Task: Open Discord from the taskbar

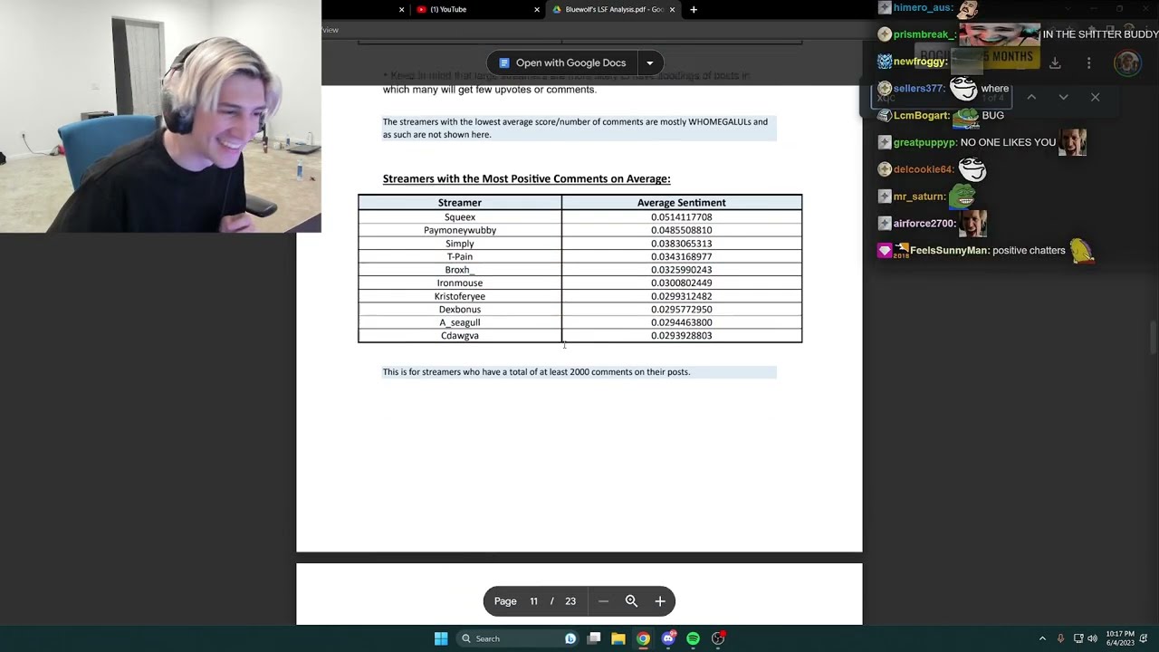Action: click(668, 638)
